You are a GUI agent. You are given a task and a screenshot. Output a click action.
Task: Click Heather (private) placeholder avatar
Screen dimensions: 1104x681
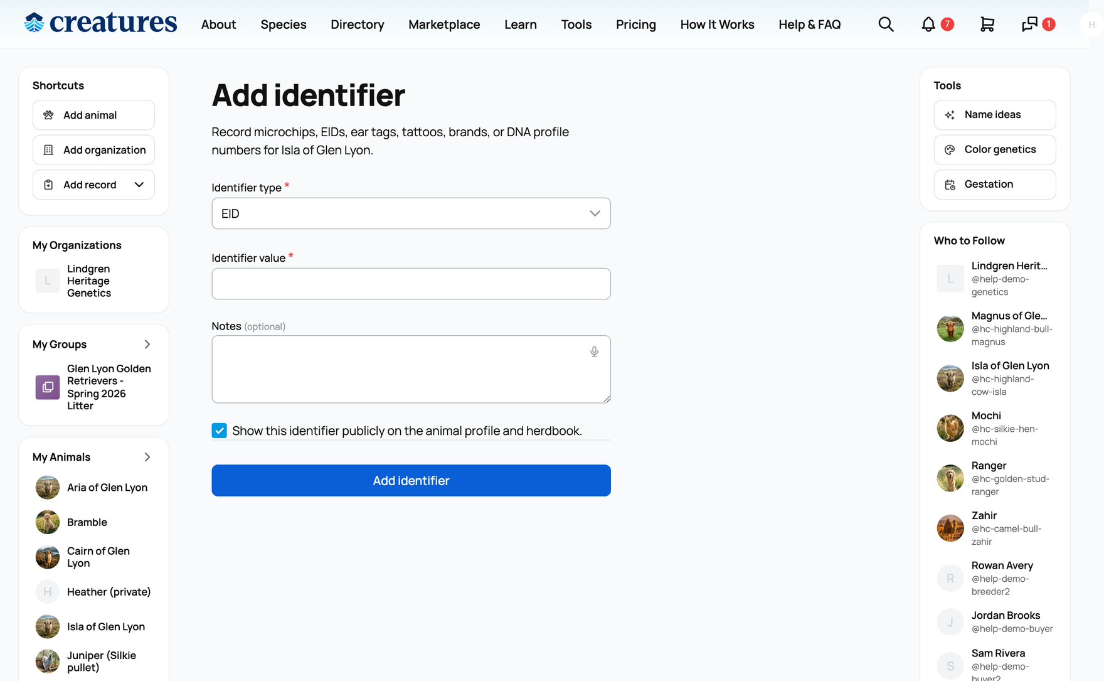[48, 592]
